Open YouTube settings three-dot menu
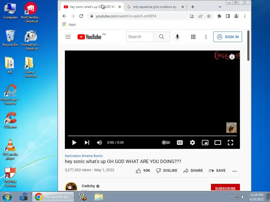The image size is (270, 202). point(206,37)
